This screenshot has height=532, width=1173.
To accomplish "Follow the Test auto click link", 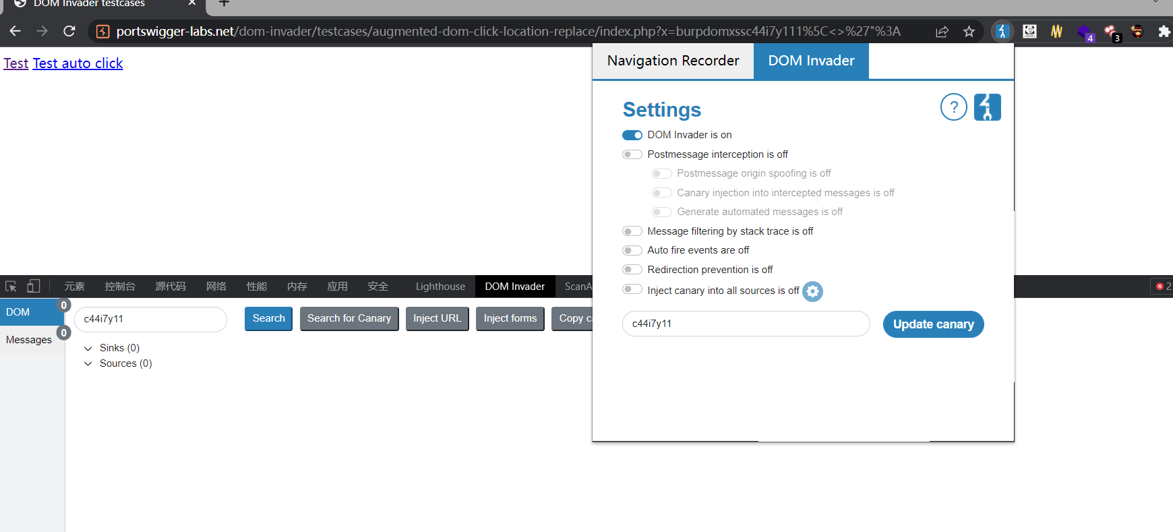I will coord(78,63).
